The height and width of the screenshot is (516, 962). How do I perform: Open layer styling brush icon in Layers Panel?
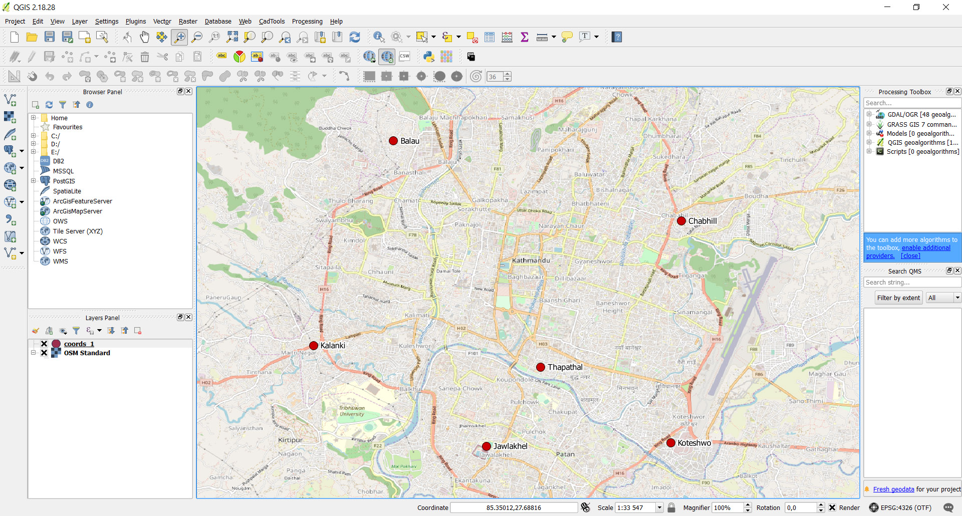click(36, 331)
